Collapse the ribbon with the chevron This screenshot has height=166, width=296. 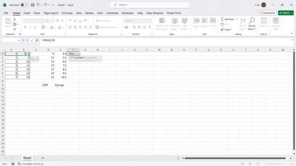coord(291,33)
